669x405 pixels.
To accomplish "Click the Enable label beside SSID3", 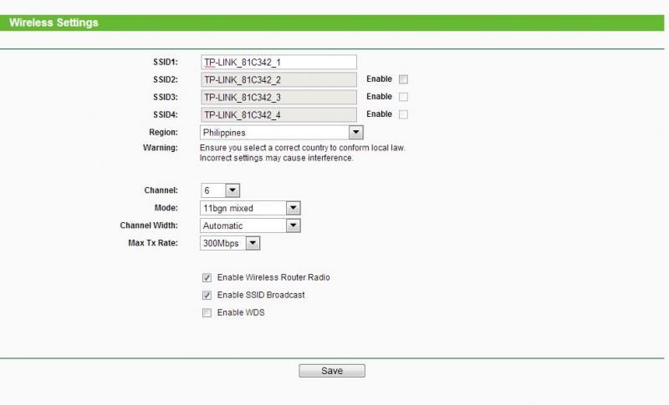I will (x=380, y=96).
